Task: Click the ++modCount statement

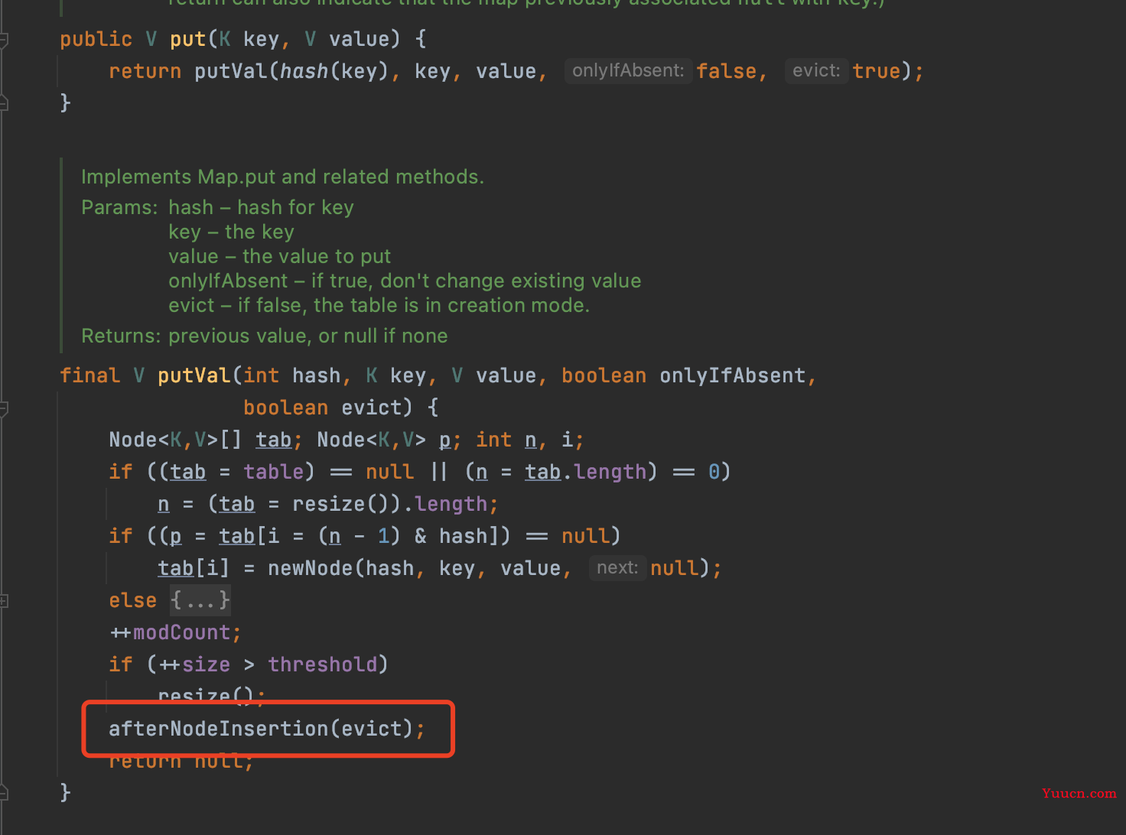Action: [x=175, y=632]
